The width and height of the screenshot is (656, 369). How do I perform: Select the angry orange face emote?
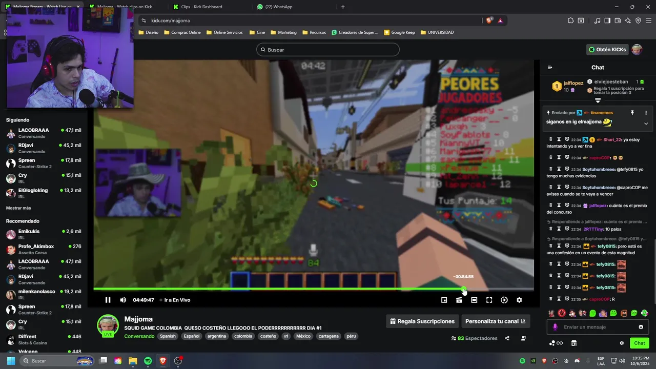click(624, 313)
